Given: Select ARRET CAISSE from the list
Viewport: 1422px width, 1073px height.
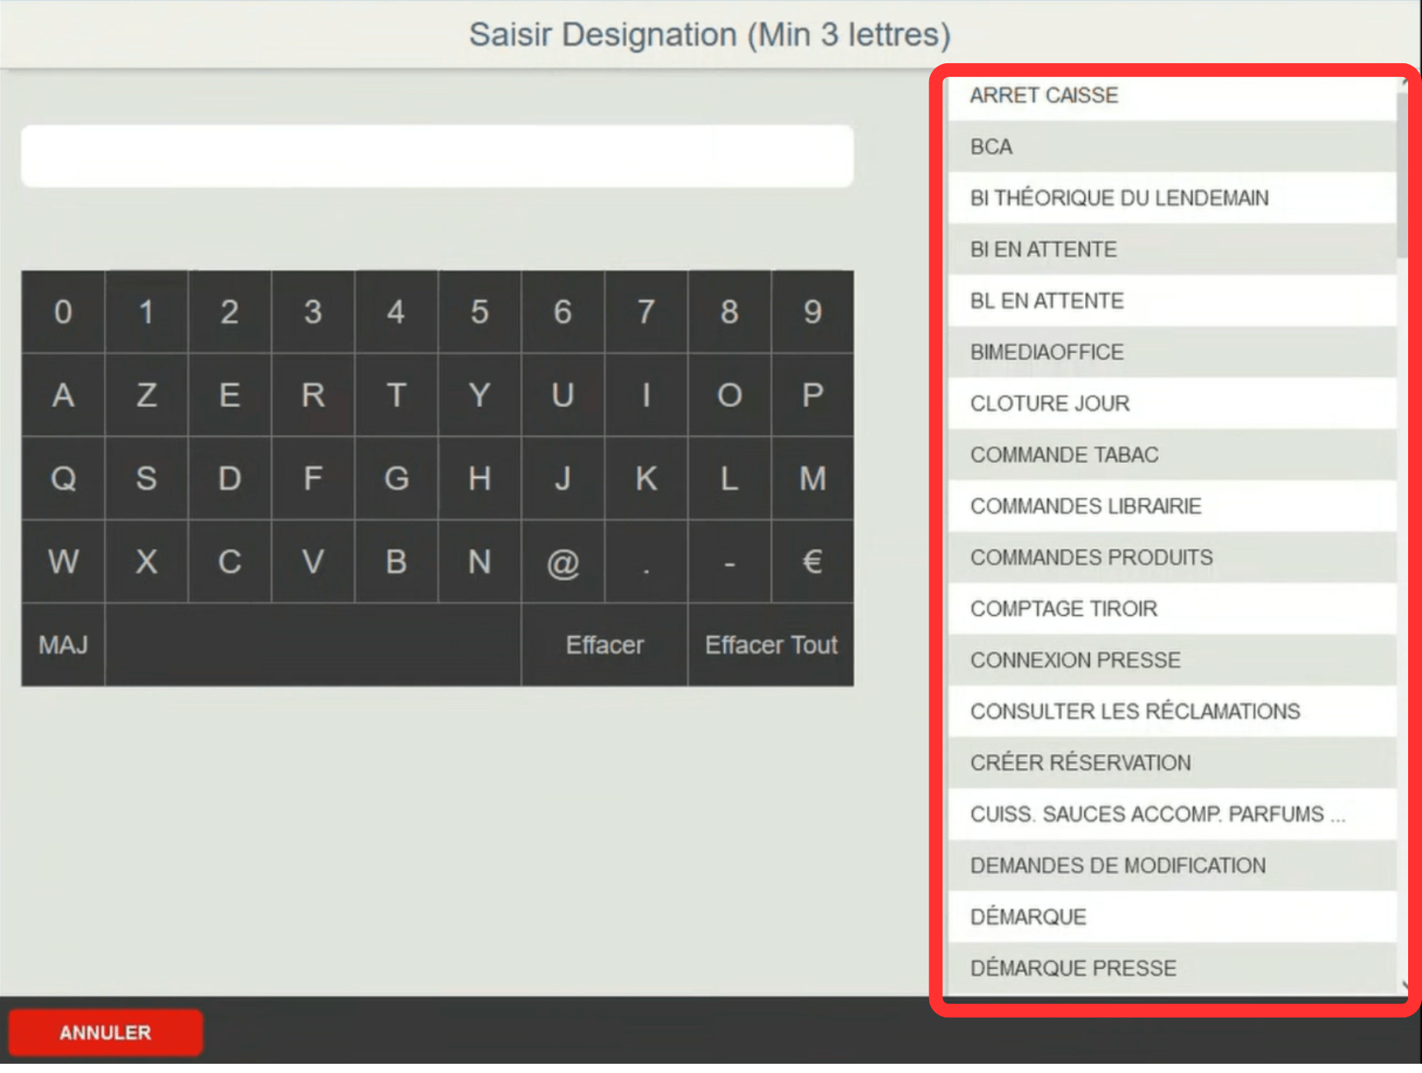Looking at the screenshot, I should 1172,96.
